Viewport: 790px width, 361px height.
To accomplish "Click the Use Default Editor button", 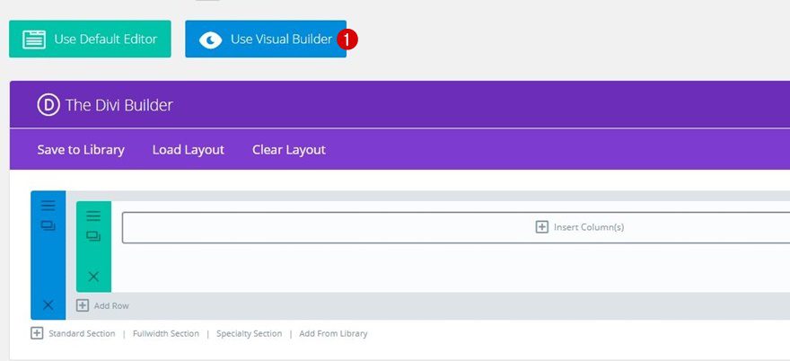I will [90, 39].
